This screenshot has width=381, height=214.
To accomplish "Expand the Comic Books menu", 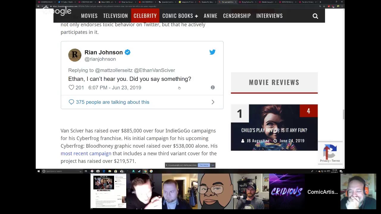I will click(180, 16).
